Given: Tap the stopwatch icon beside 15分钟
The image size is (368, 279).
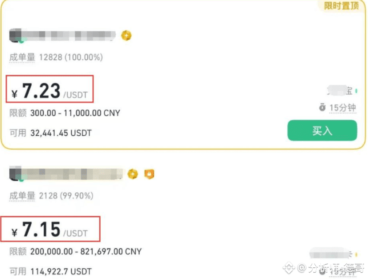Looking at the screenshot, I should tap(322, 107).
